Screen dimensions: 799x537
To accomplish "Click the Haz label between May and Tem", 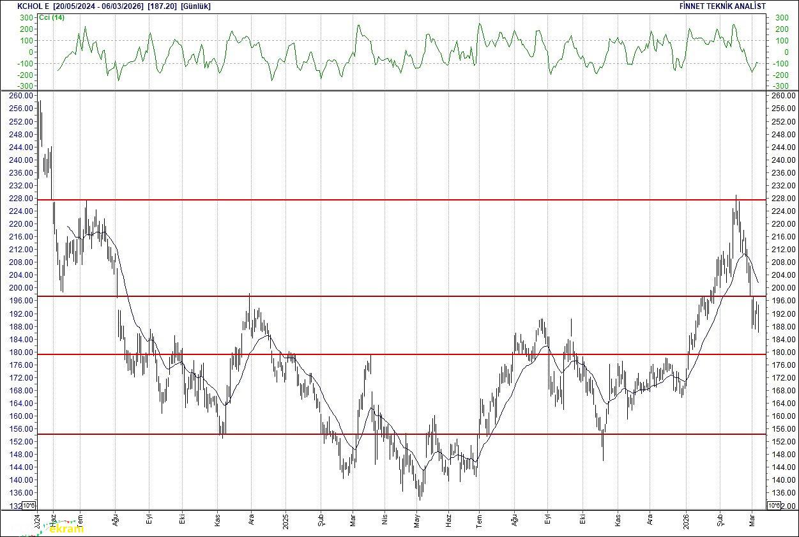I will (x=449, y=518).
